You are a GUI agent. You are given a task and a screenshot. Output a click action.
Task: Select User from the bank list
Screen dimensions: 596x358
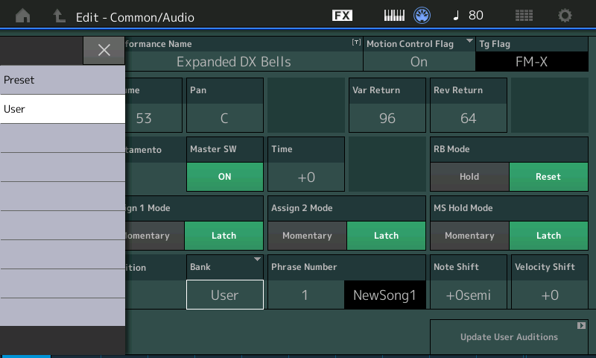point(63,109)
